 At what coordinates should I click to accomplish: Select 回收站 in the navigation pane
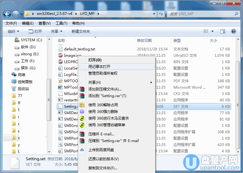[x=23, y=89]
